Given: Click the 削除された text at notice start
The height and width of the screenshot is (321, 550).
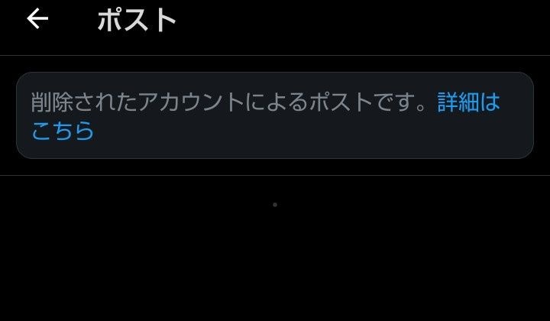Looking at the screenshot, I should (84, 102).
